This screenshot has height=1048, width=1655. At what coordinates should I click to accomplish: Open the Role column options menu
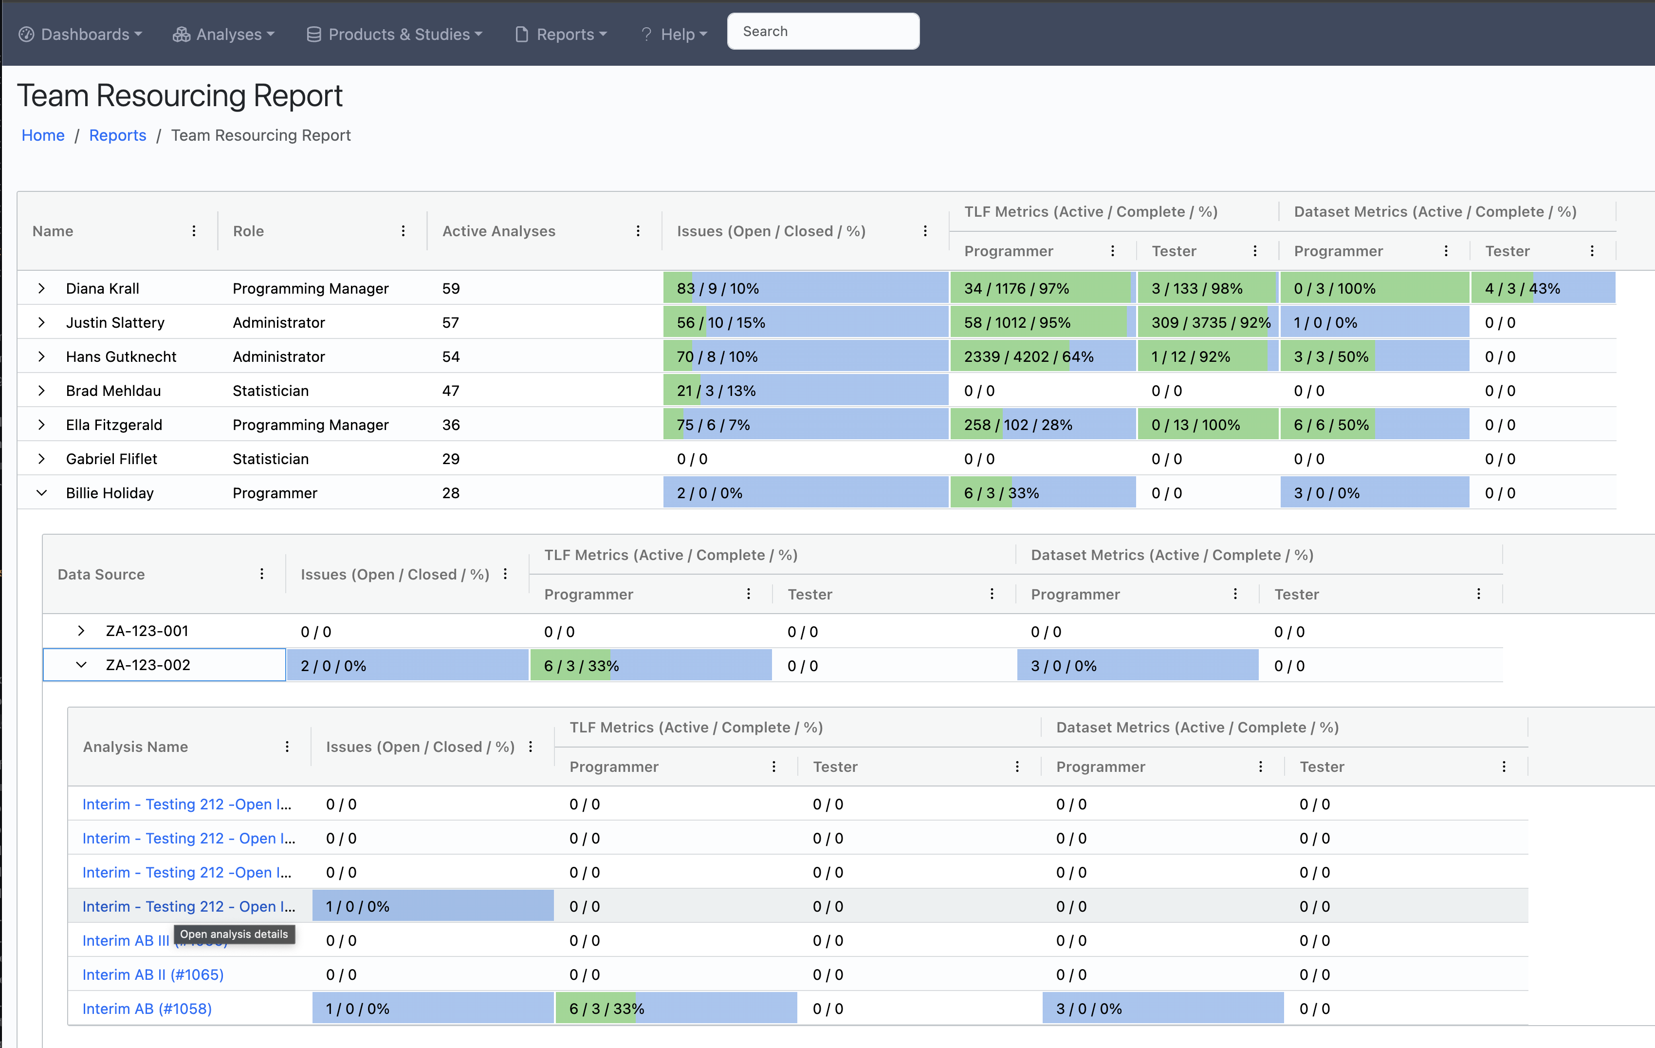coord(404,231)
